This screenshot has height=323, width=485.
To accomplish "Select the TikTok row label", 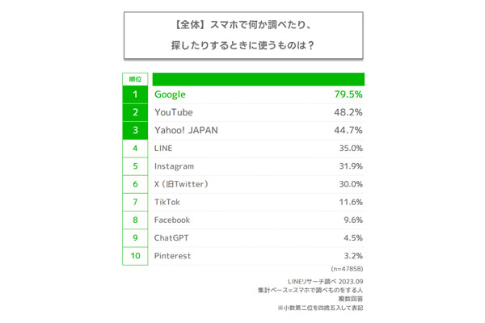I will (167, 201).
